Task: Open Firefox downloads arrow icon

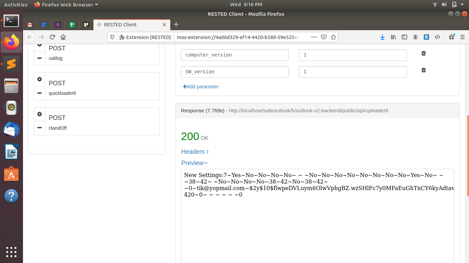Action: point(382,37)
